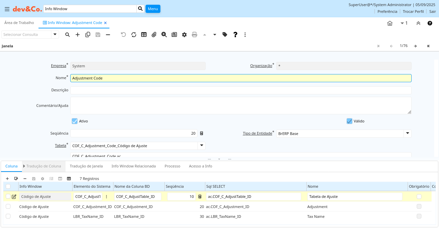
Task: Open the Seqüência calculator icon
Action: [202, 133]
